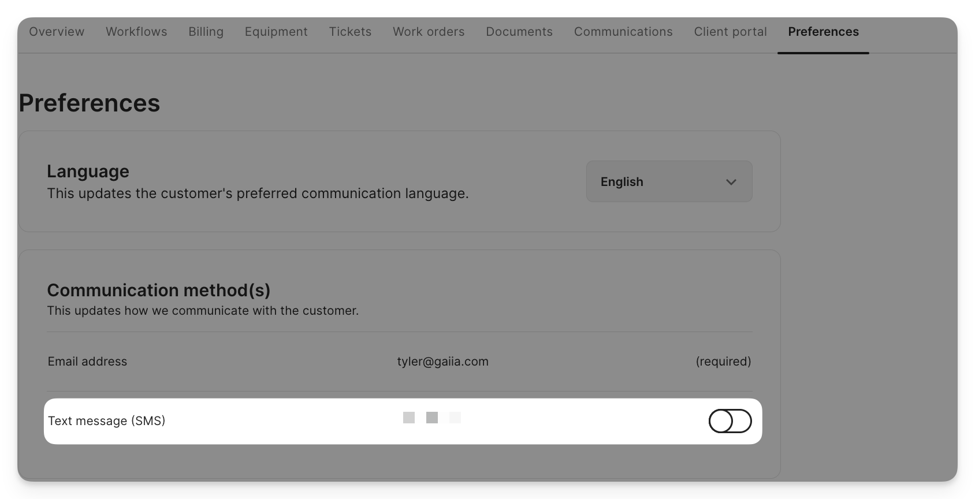Click the tyler@gaiia.com email address
Screen dimensions: 975x499
click(x=442, y=362)
